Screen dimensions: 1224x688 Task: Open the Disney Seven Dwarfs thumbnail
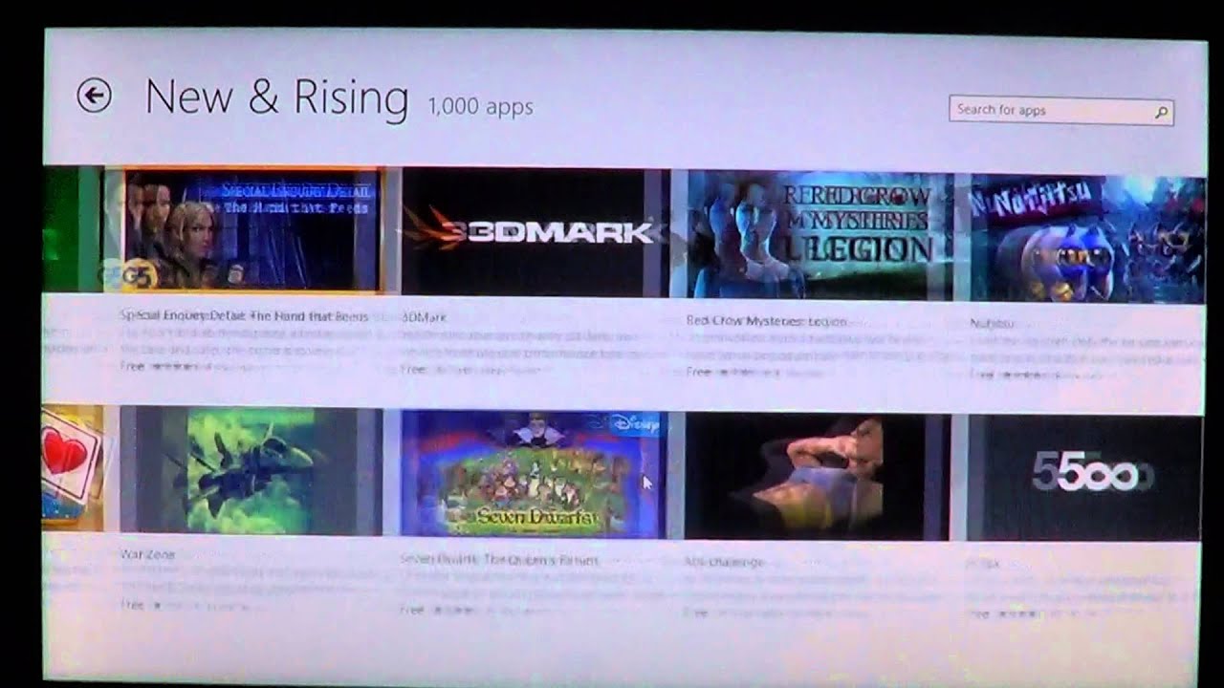[x=533, y=474]
